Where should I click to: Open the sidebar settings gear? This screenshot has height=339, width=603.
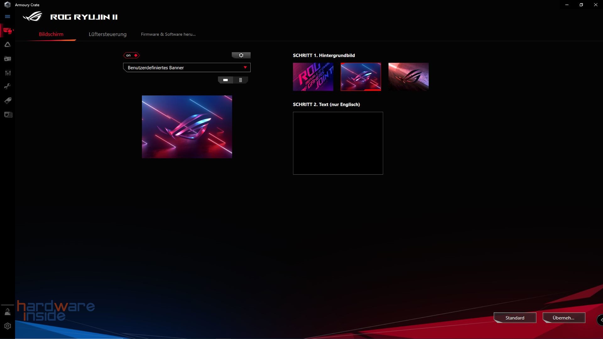pos(8,326)
